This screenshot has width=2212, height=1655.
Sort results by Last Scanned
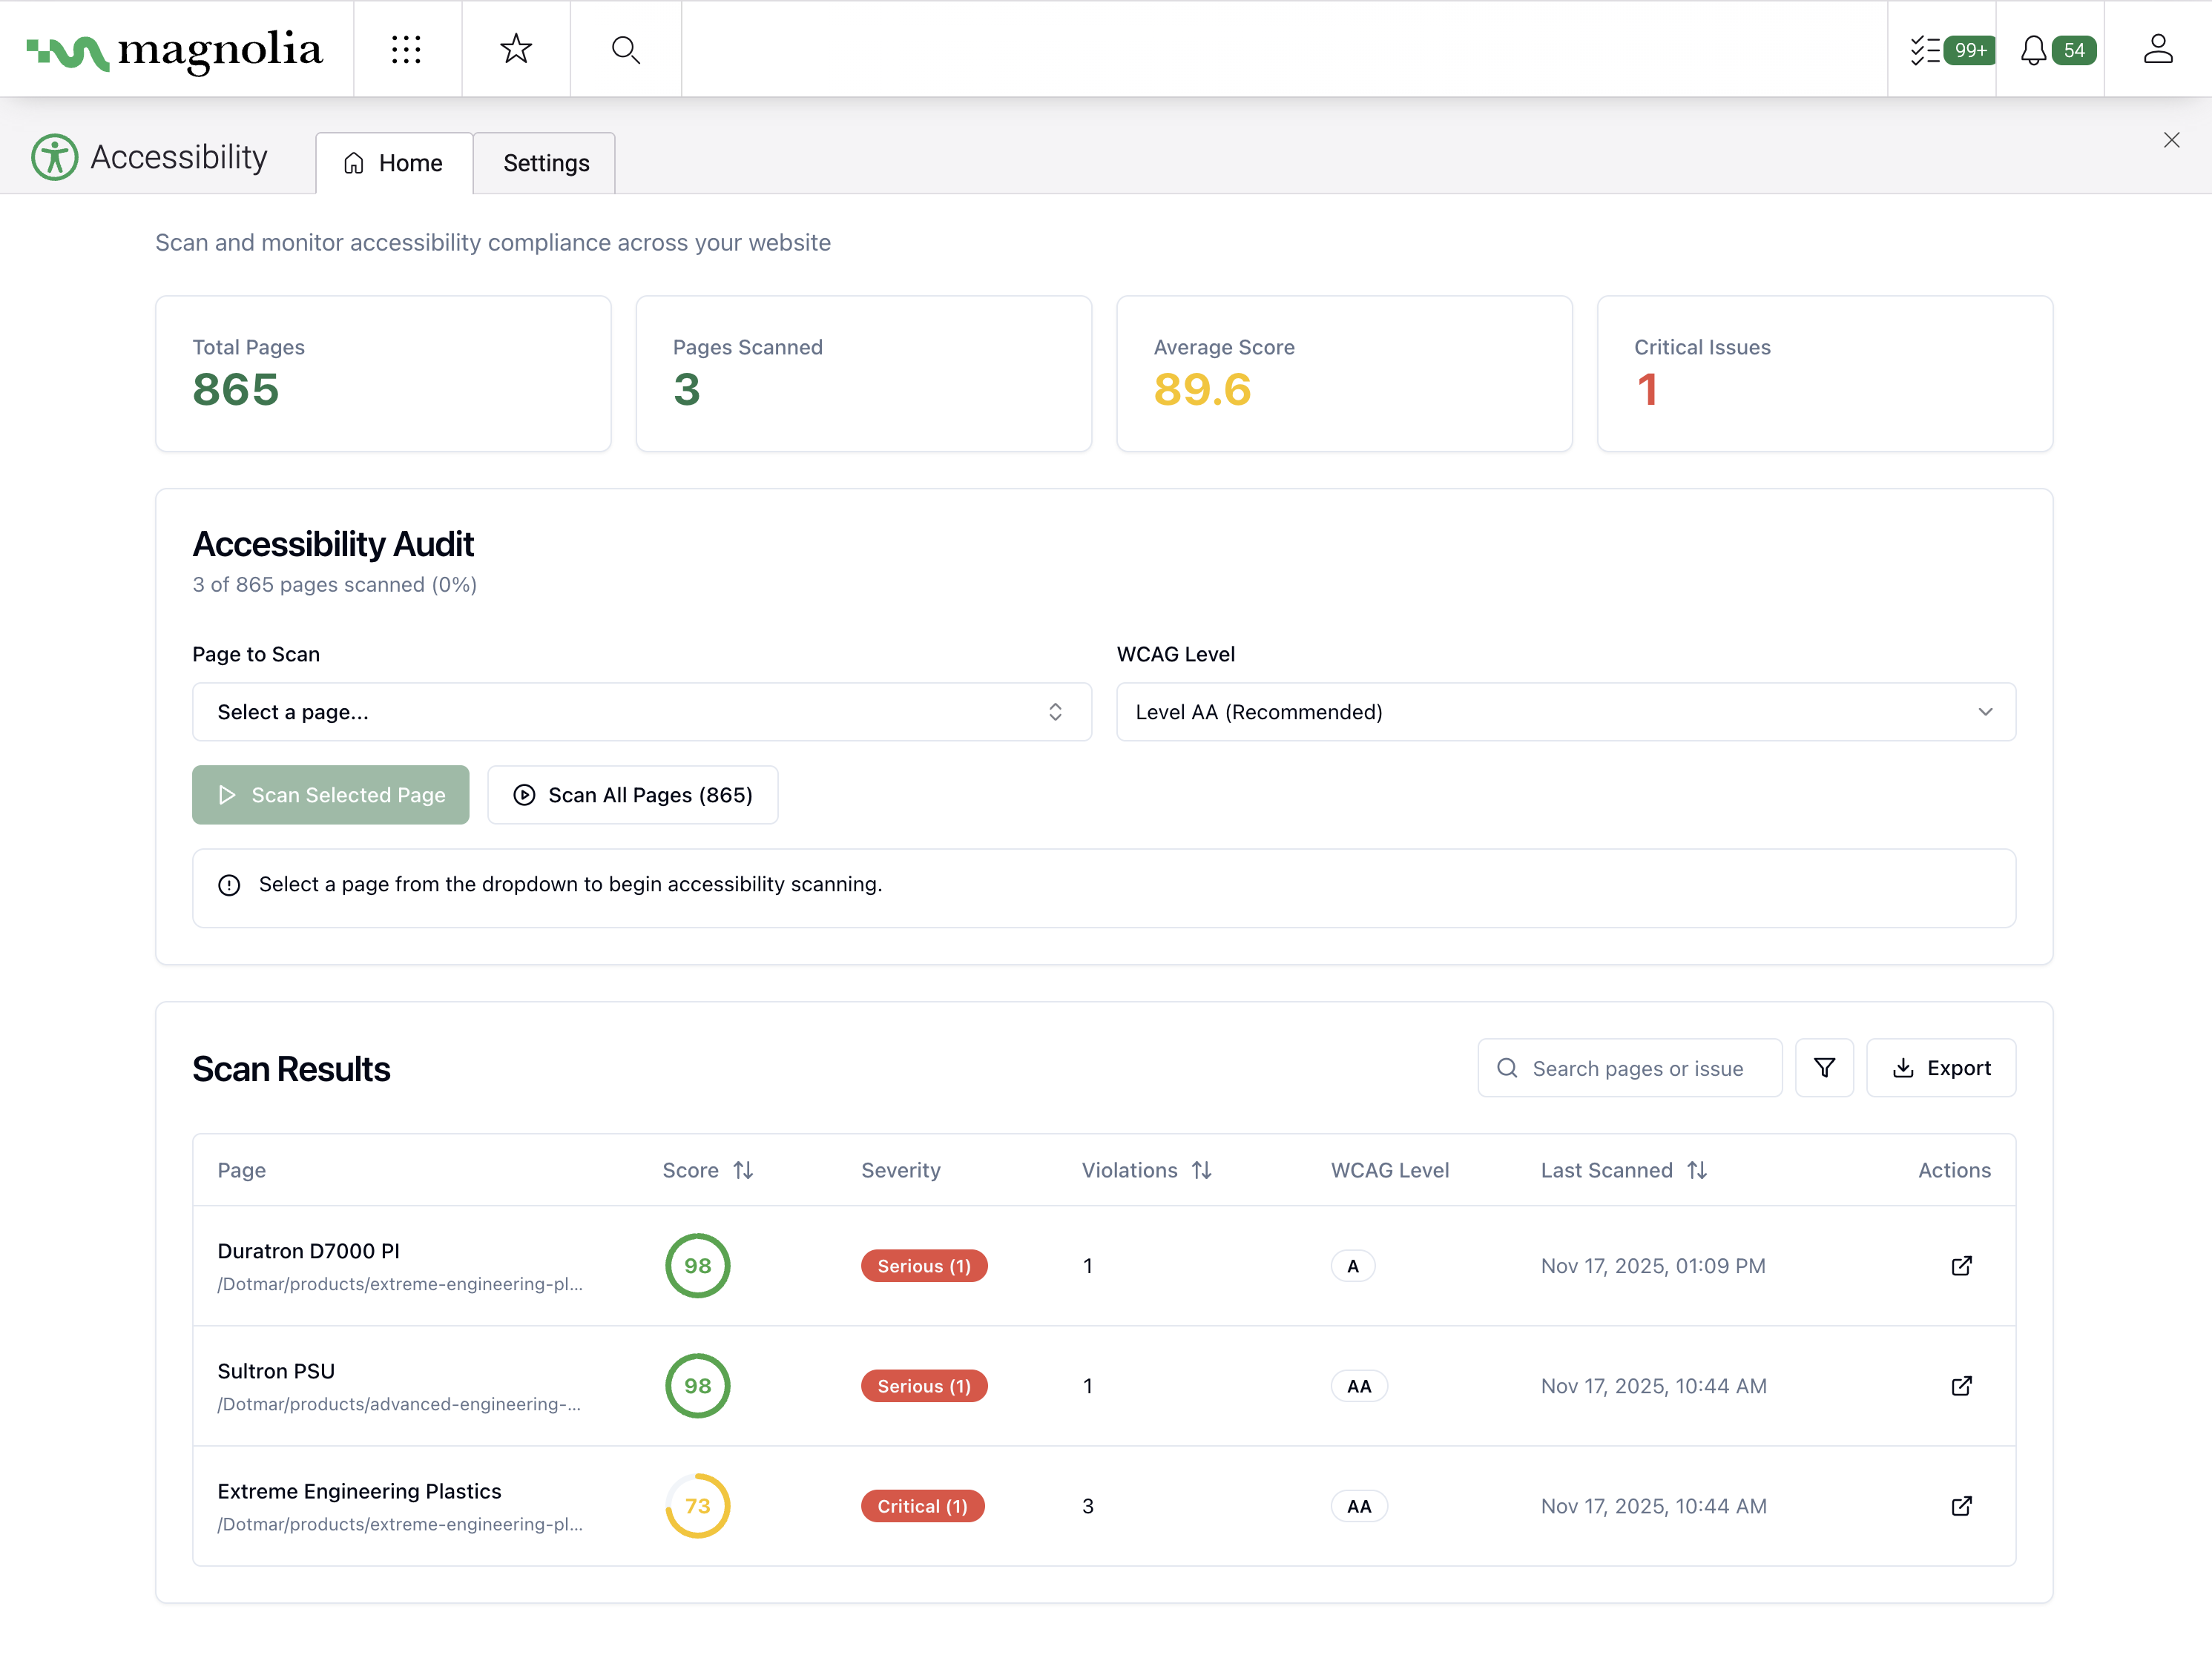[1698, 1169]
